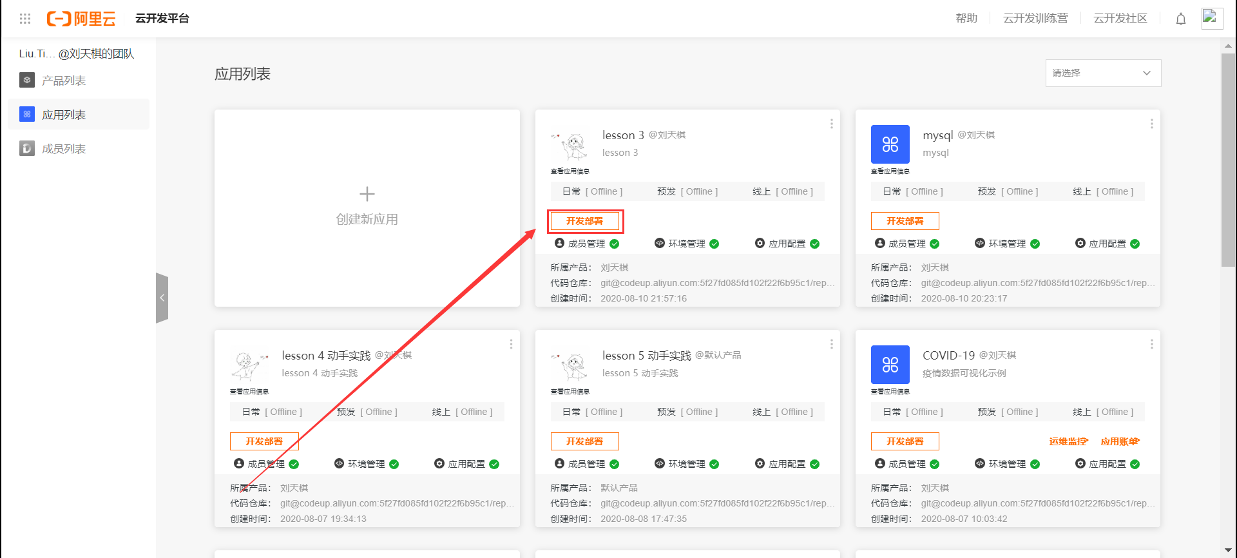1237x558 pixels.
Task: Click the 成员列表 sidebar icon
Action: (x=27, y=148)
